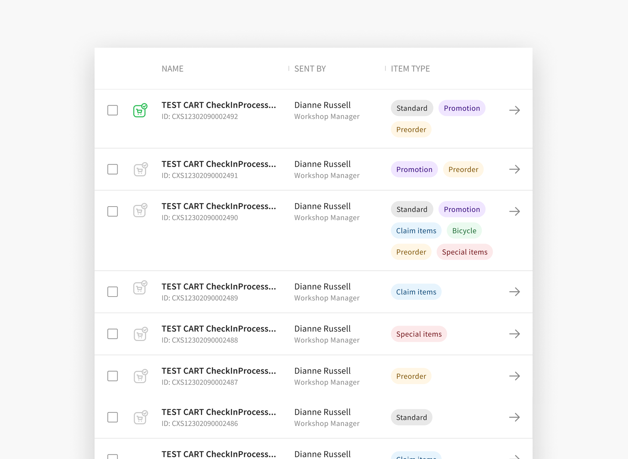Click cart status icon for cart ending 2487
Viewport: 628px width, 459px height.
pyautogui.click(x=140, y=376)
